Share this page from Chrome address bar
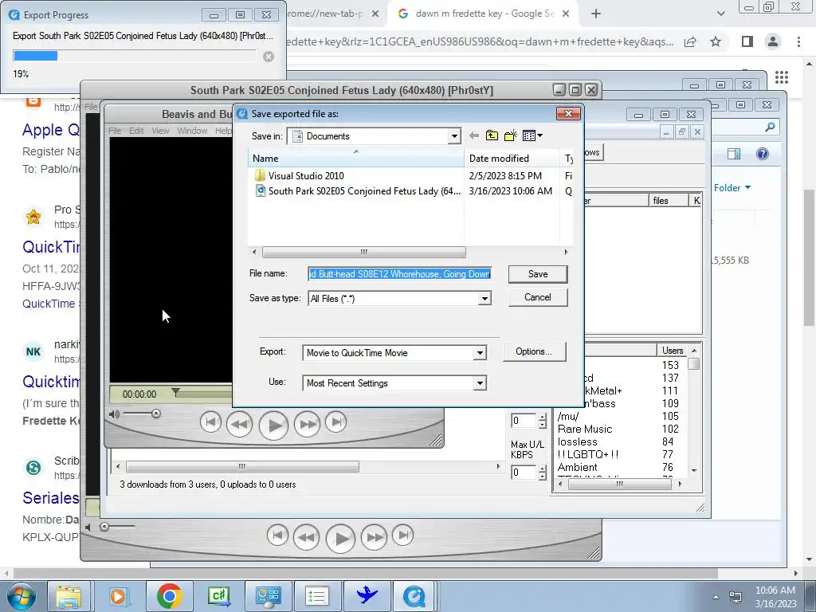 pyautogui.click(x=691, y=41)
